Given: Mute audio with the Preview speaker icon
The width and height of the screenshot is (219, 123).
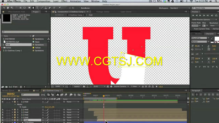Looking at the screenshot, I should tap(212, 15).
